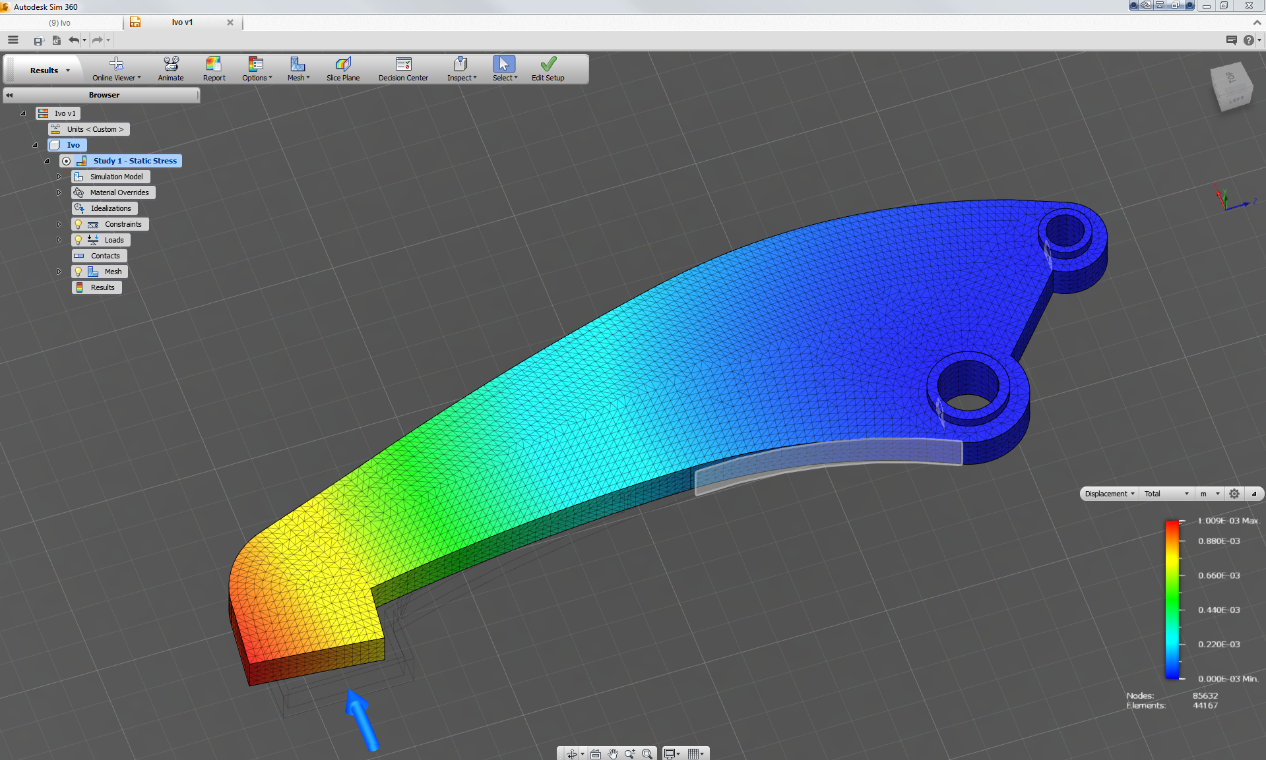Click the ViewCube in the corner
This screenshot has height=760, width=1266.
click(1232, 87)
